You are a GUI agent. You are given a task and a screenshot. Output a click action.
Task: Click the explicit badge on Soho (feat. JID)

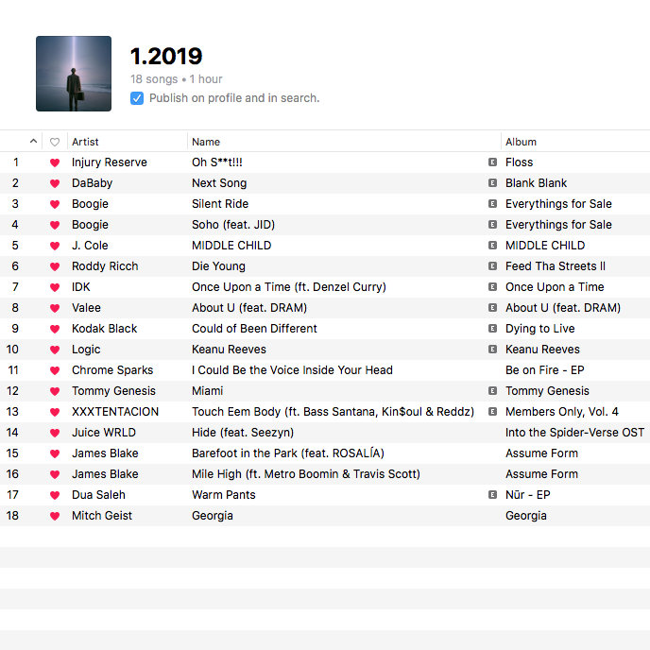click(x=492, y=224)
